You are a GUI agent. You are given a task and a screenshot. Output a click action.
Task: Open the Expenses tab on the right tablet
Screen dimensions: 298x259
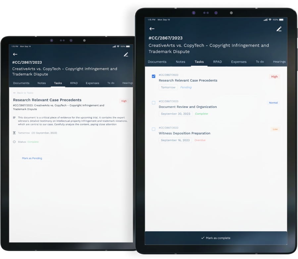[239, 62]
